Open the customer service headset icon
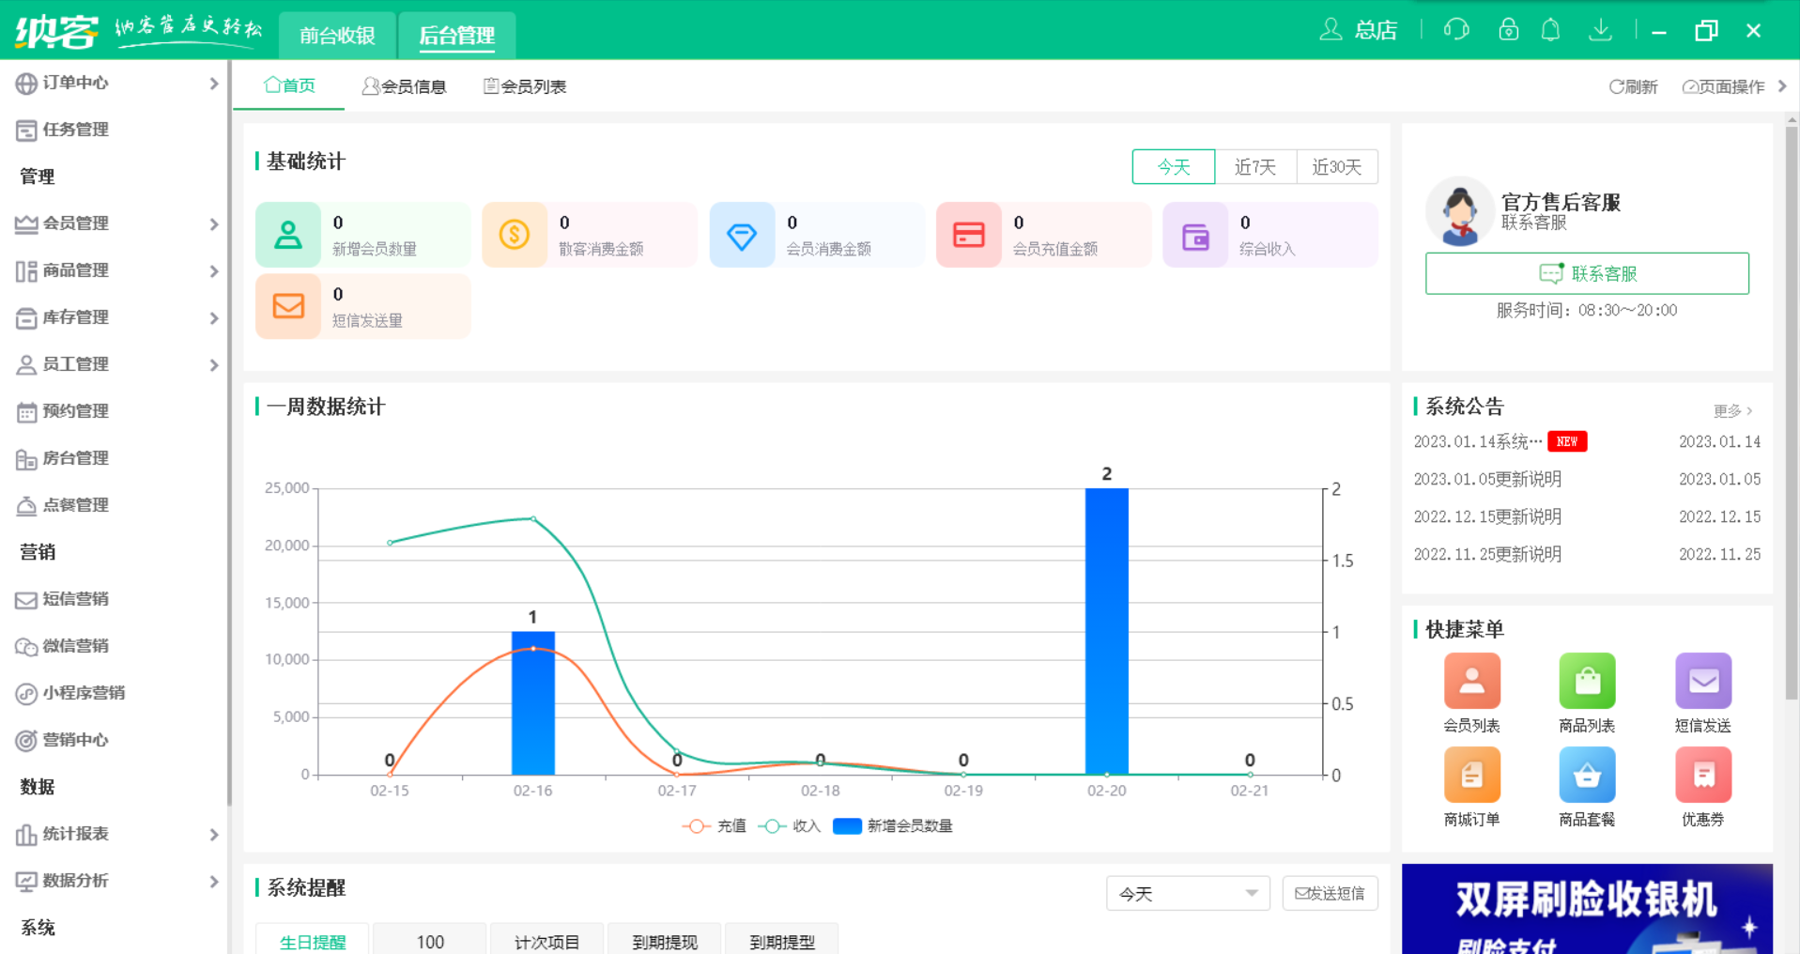 [1456, 29]
